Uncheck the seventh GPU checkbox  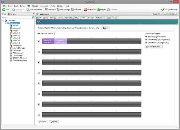[39, 104]
